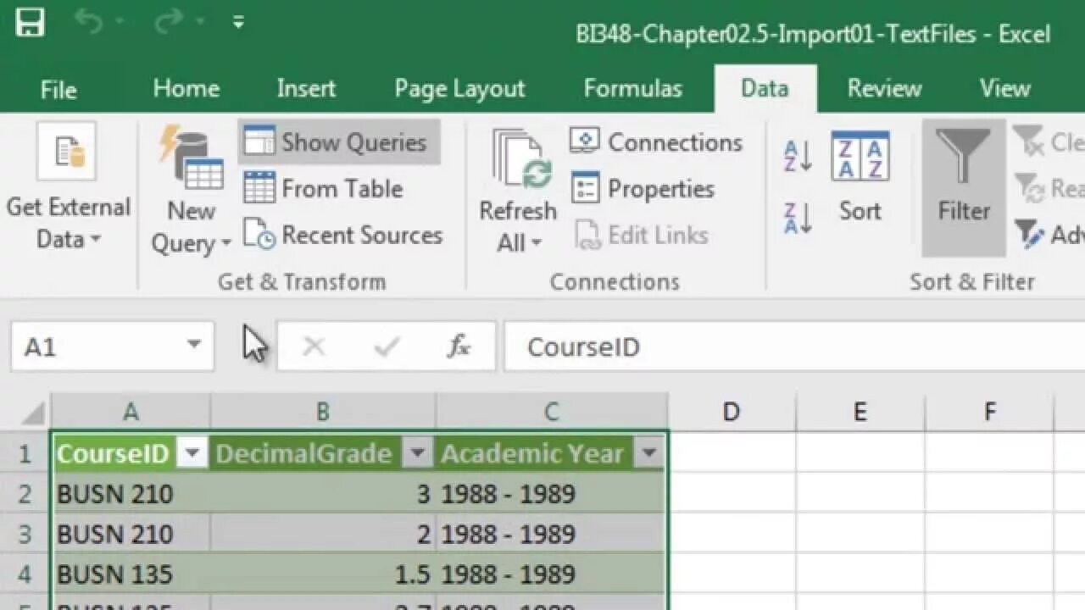This screenshot has height=610, width=1085.
Task: Toggle the Filter button
Action: (x=964, y=188)
